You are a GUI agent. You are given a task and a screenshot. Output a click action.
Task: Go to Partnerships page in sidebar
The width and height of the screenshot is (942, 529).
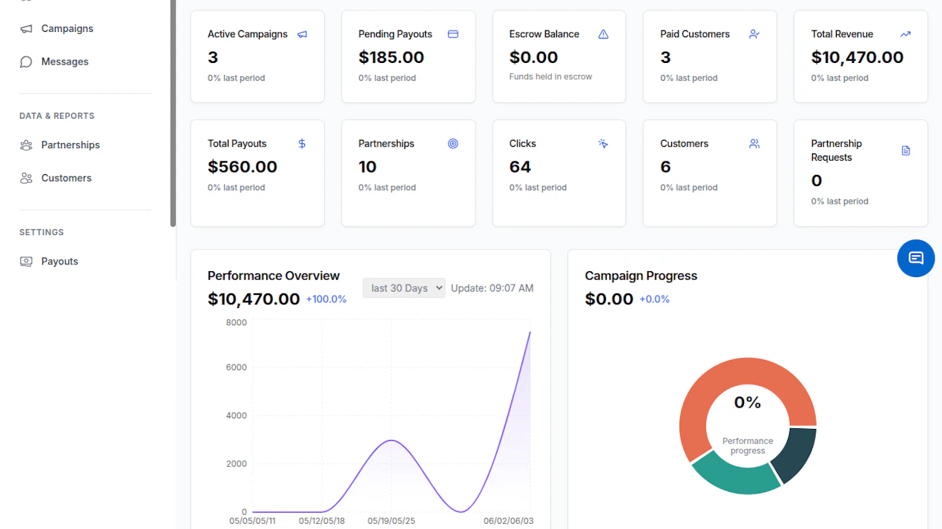70,144
